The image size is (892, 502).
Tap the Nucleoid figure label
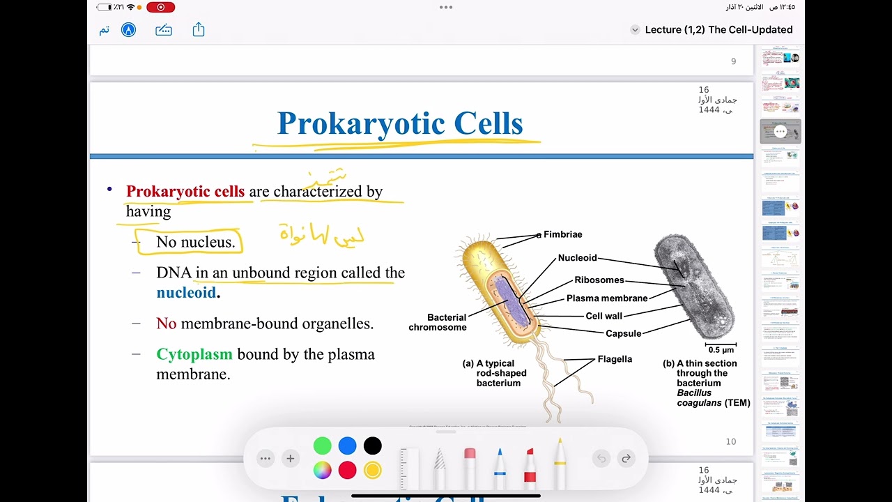coord(577,258)
